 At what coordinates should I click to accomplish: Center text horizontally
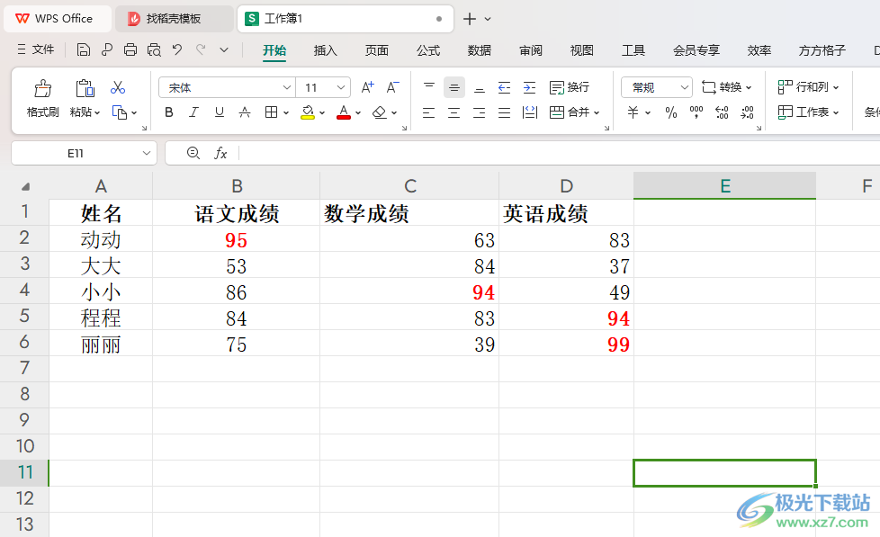coord(454,112)
